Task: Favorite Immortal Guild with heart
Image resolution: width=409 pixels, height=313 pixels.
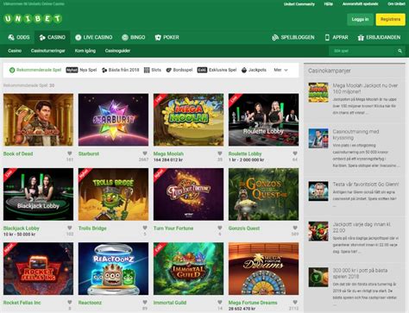Action: pyautogui.click(x=220, y=302)
